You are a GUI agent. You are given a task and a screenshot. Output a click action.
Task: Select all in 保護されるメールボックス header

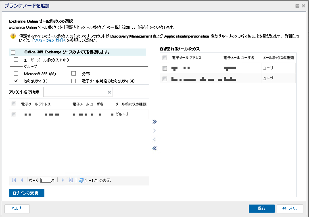165,58
